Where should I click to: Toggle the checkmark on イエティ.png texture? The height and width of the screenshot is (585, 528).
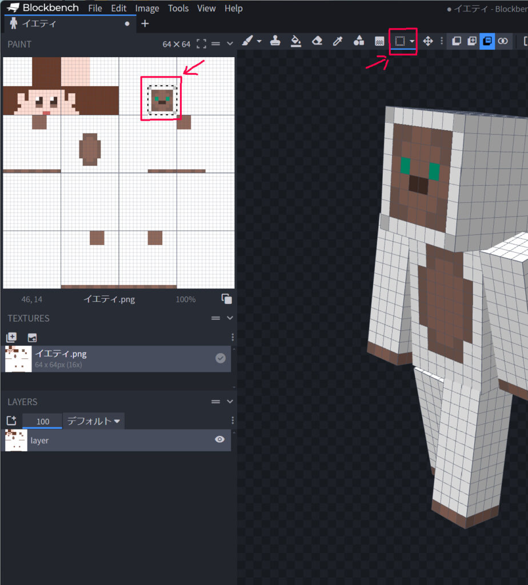(x=221, y=358)
